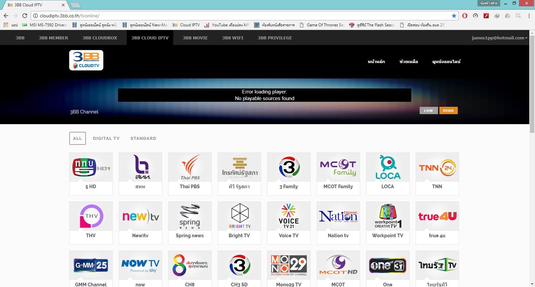
Task: Open the YouTube bookmark in bookmarks bar
Action: (x=227, y=25)
